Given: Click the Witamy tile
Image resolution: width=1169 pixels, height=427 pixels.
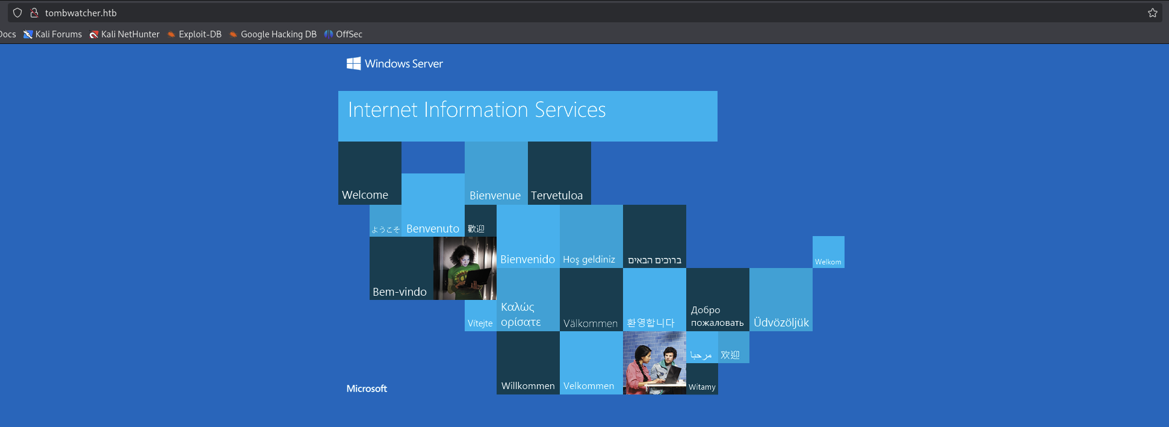Looking at the screenshot, I should (x=702, y=379).
